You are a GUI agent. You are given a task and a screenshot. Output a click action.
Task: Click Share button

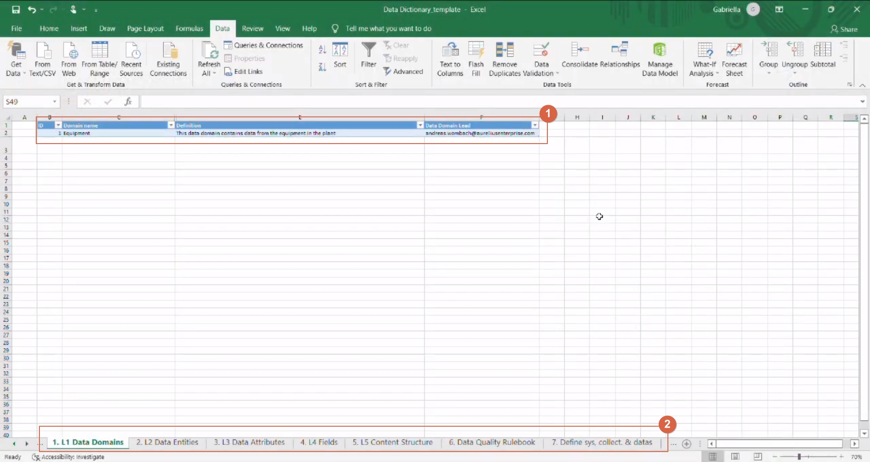[x=844, y=29]
